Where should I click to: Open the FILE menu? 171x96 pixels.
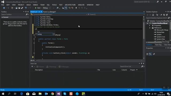click(3, 5)
